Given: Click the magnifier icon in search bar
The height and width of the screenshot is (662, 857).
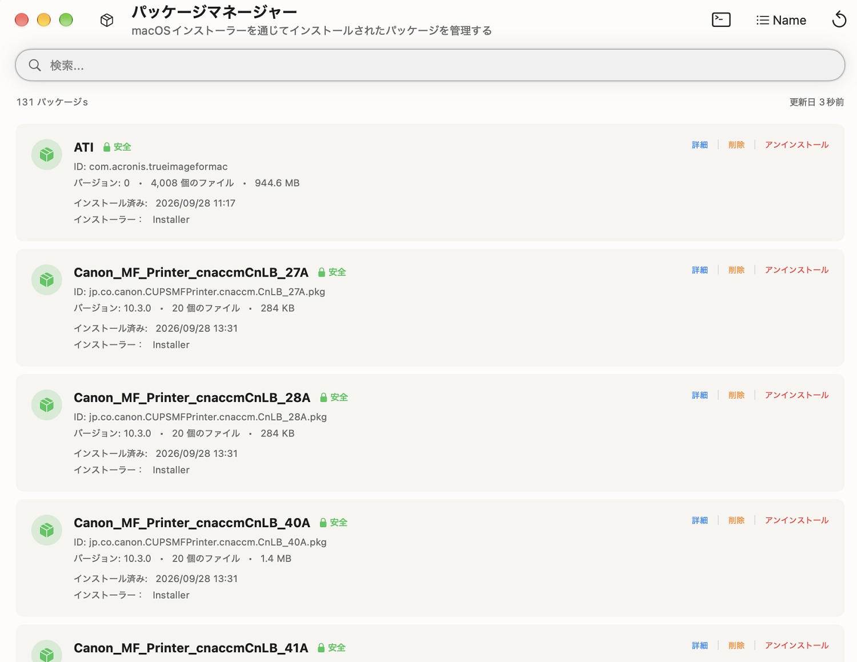Looking at the screenshot, I should pyautogui.click(x=35, y=65).
